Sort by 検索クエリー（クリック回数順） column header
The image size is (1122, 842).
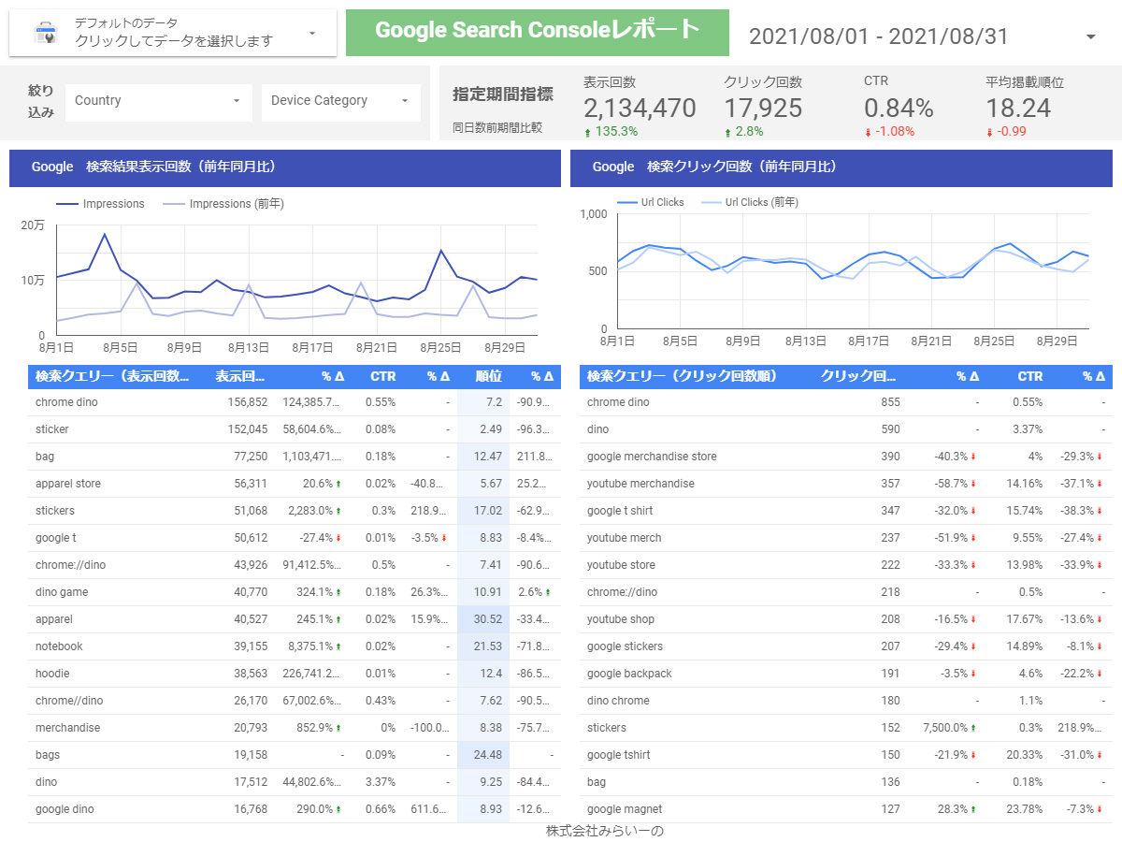click(682, 376)
